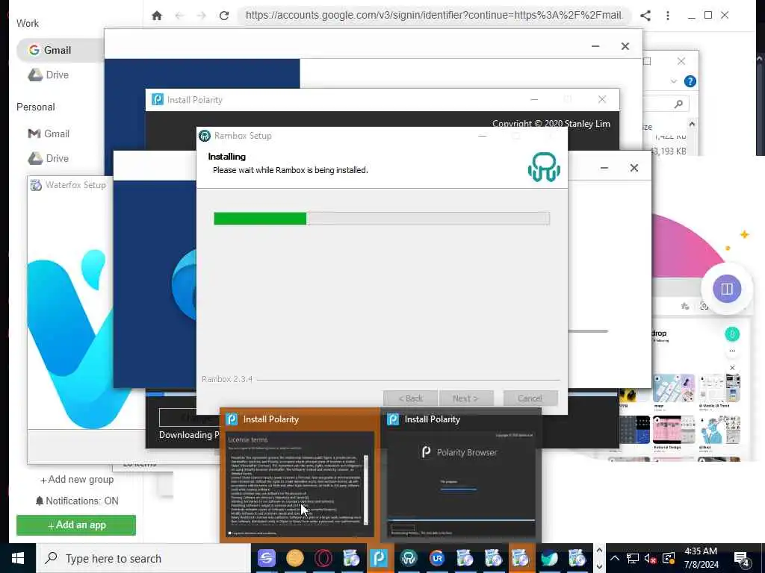Open the three-dot menu in Rambox toolbar
This screenshot has height=573, width=765.
coord(668,16)
